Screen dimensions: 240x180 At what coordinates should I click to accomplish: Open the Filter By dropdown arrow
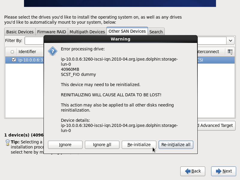click(x=230, y=40)
